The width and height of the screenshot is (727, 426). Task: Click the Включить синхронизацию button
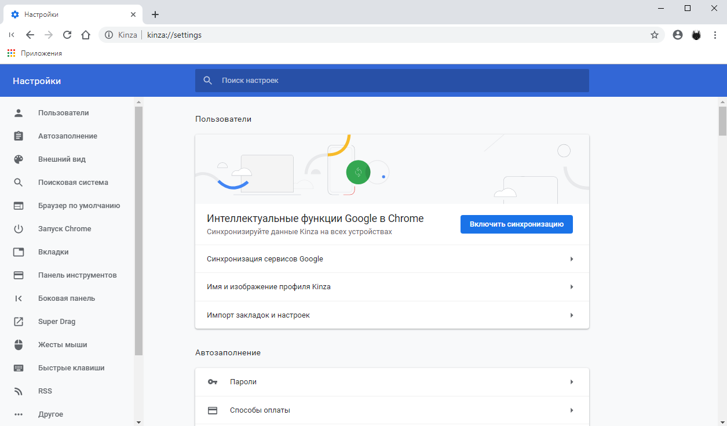point(516,224)
